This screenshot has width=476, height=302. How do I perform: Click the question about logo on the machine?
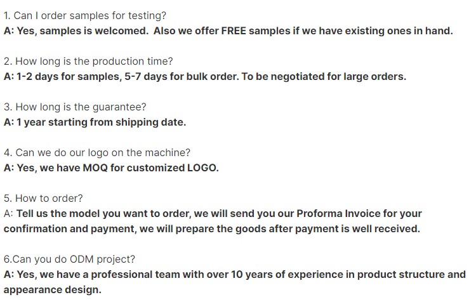point(96,153)
